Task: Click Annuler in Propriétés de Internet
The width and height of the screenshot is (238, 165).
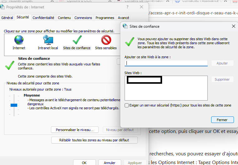Action: (110, 163)
